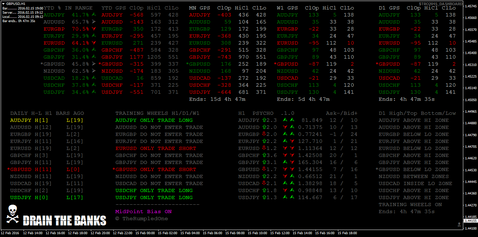Click the green up arrow before GBPCHF 3.6

tap(264, 156)
